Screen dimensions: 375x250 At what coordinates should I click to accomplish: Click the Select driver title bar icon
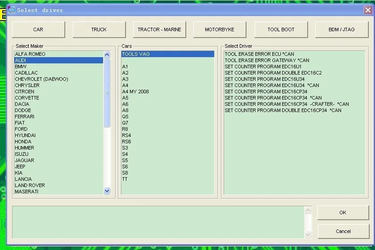(x=11, y=10)
